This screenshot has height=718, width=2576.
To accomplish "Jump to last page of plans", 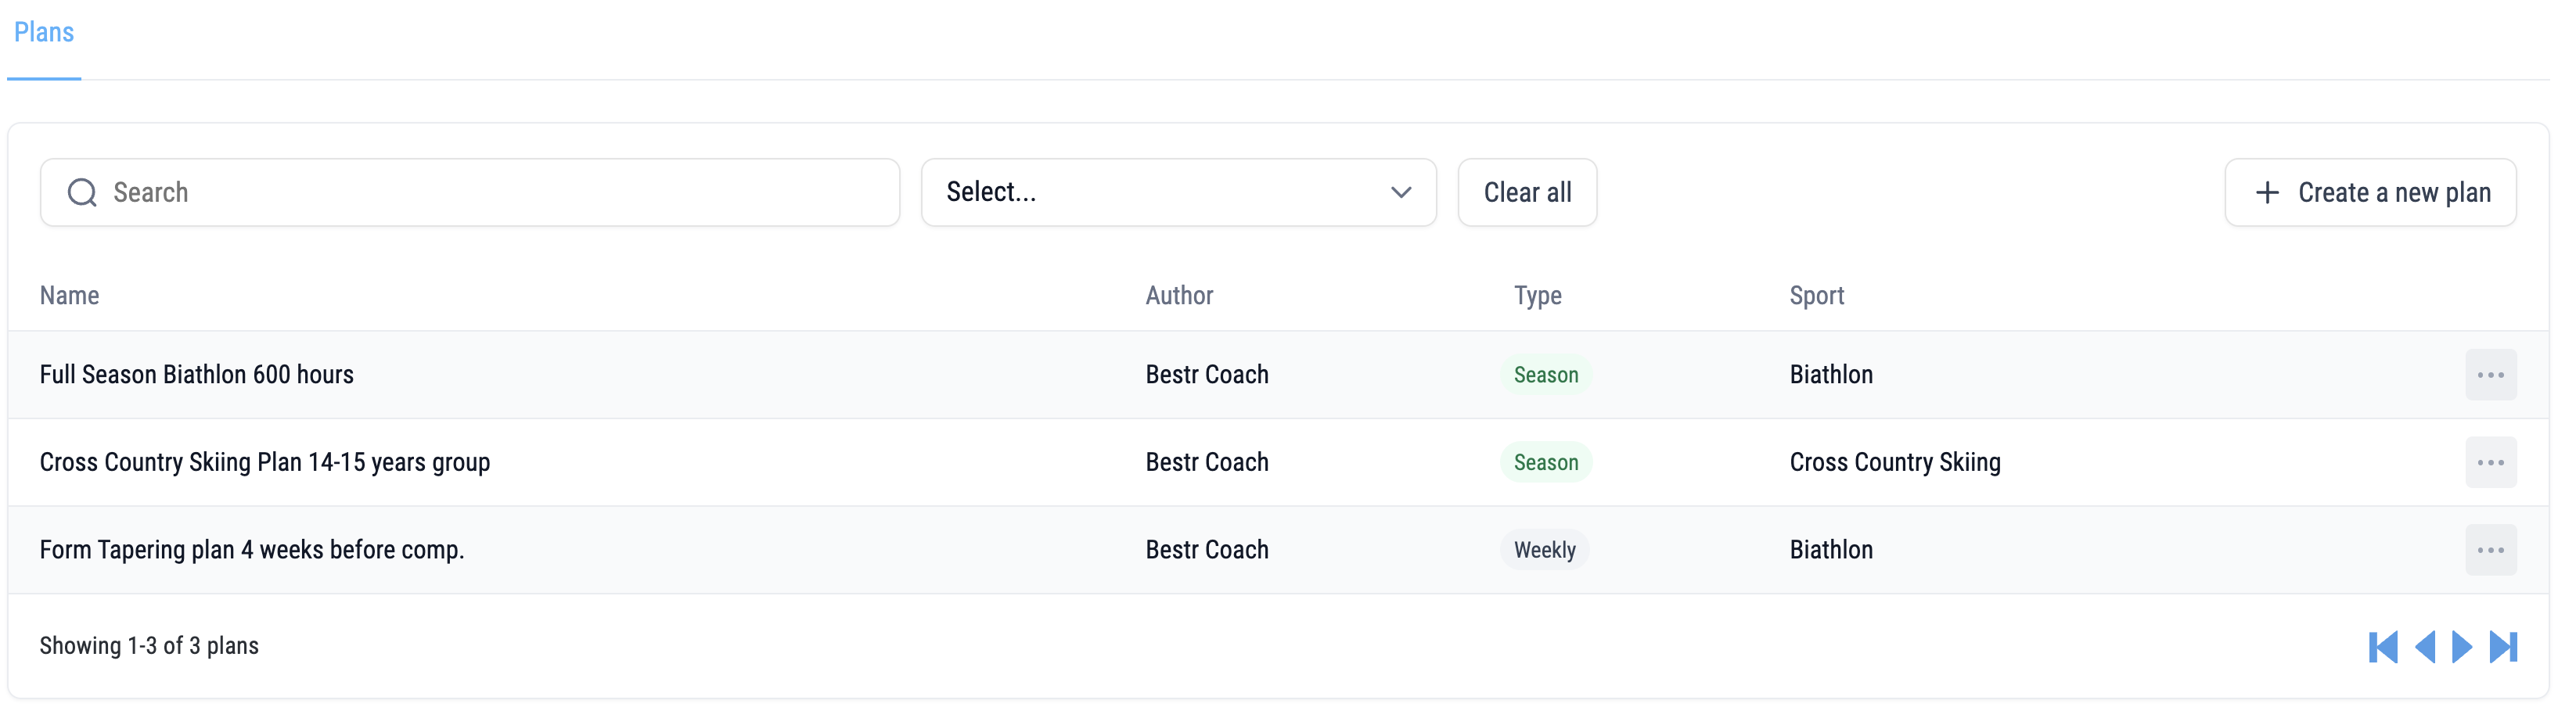I will click(x=2503, y=647).
